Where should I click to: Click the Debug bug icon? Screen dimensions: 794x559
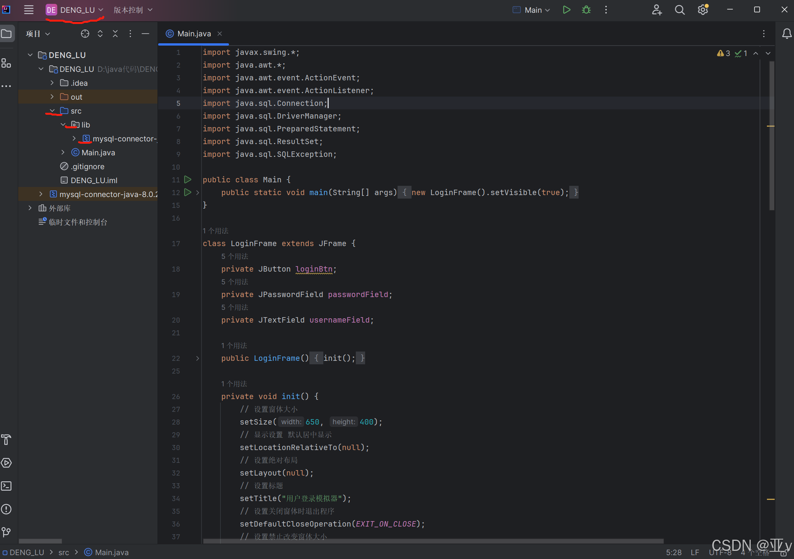coord(586,10)
